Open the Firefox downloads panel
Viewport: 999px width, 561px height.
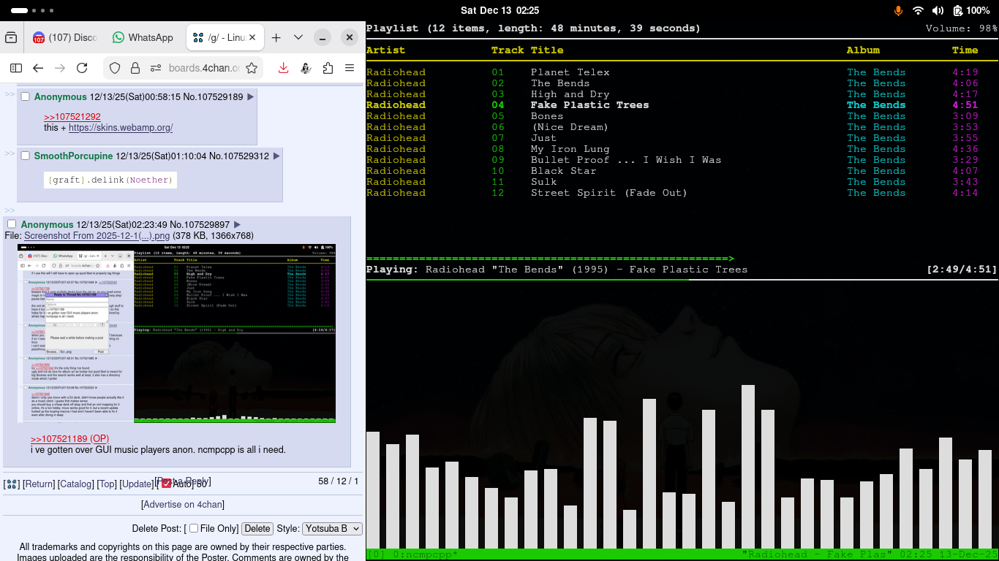[x=283, y=68]
